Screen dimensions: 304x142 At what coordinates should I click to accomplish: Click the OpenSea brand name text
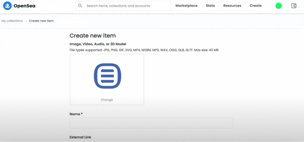click(x=25, y=6)
